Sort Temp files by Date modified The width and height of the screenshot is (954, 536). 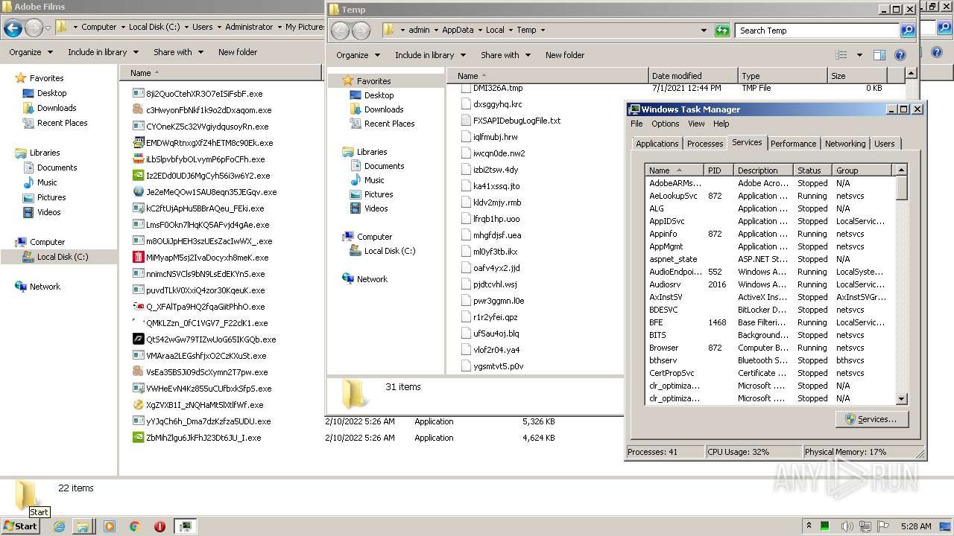(x=692, y=76)
